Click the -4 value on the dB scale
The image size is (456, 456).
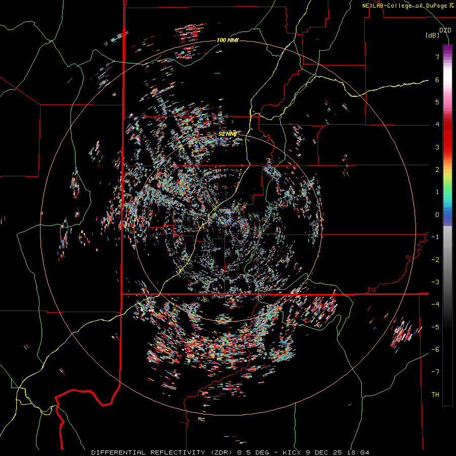pyautogui.click(x=435, y=305)
